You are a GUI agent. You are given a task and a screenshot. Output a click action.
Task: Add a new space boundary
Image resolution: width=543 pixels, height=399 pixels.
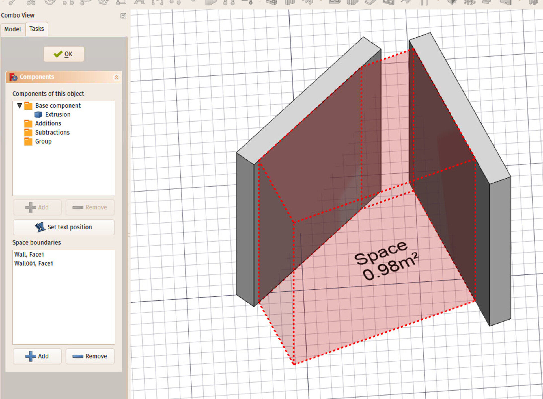(x=37, y=356)
